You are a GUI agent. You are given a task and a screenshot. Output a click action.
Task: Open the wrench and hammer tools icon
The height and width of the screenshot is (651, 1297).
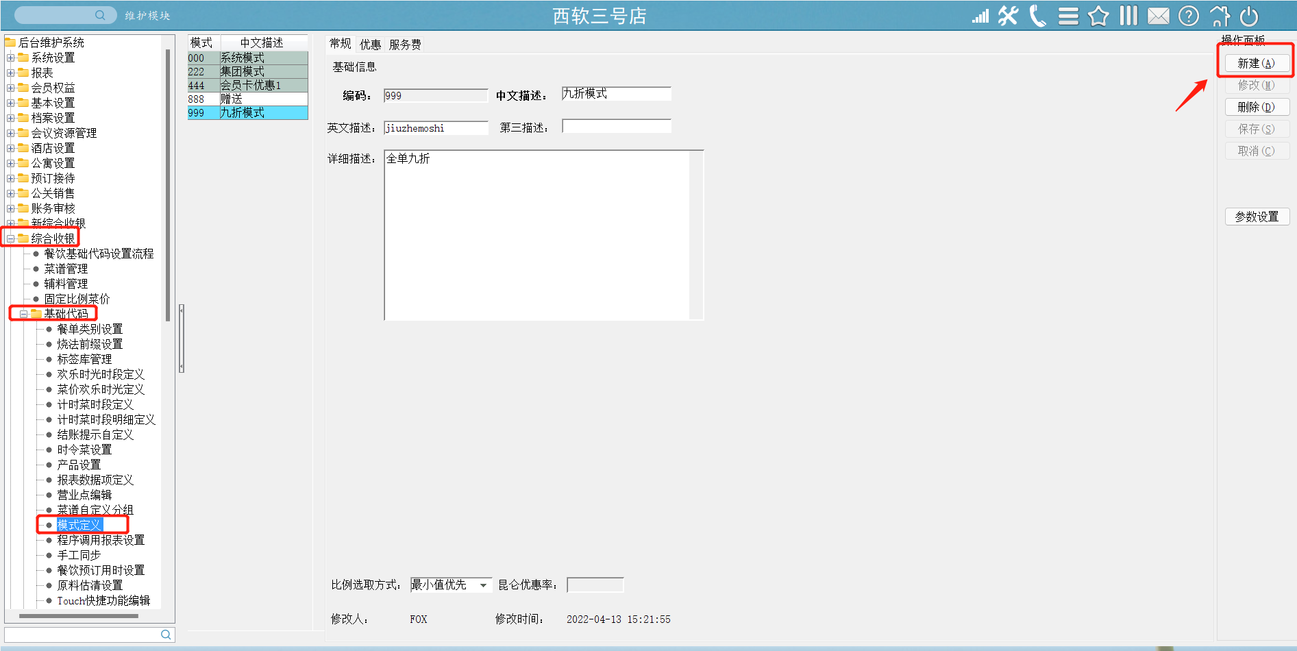point(1008,16)
